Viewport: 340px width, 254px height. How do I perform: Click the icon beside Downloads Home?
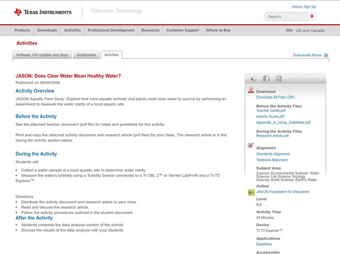point(326,54)
